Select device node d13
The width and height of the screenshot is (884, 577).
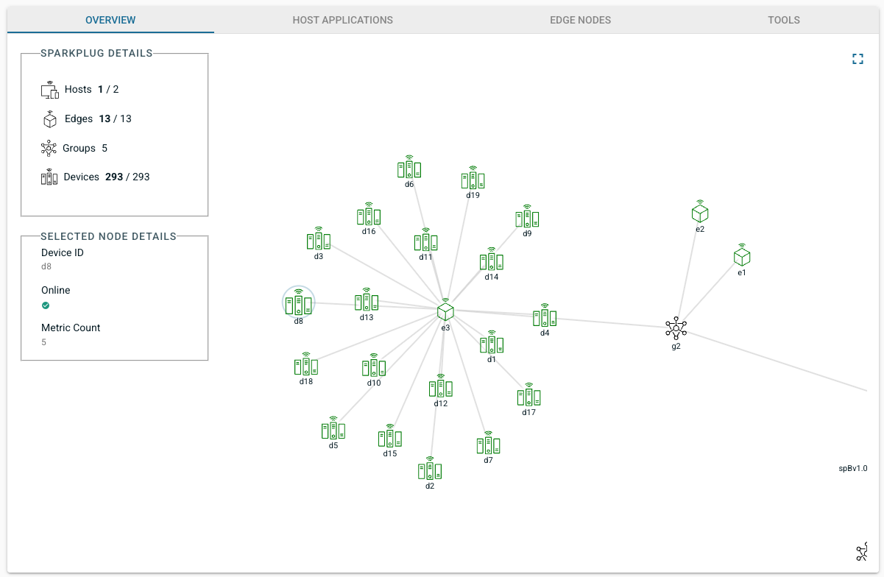[367, 300]
